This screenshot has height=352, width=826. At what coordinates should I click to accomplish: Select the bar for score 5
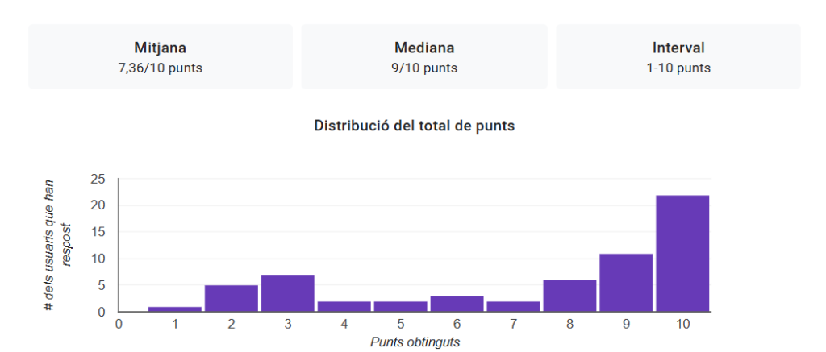point(400,306)
